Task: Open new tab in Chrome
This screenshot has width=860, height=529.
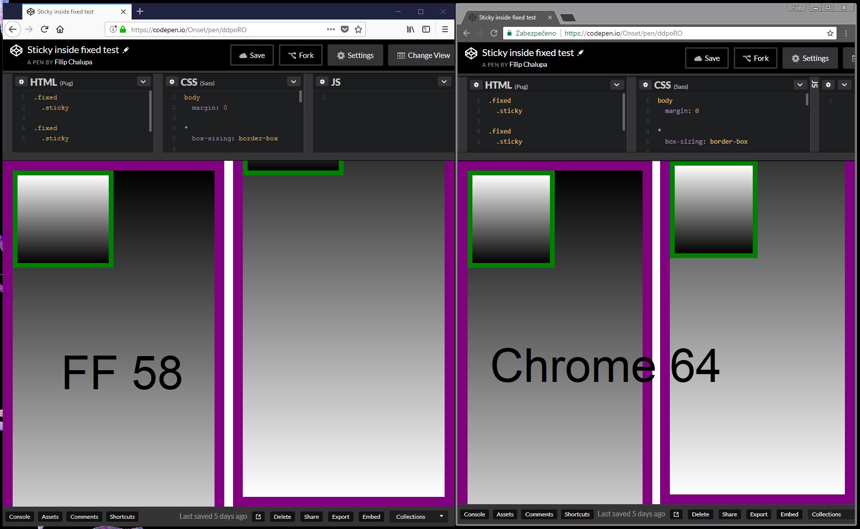Action: (x=568, y=18)
